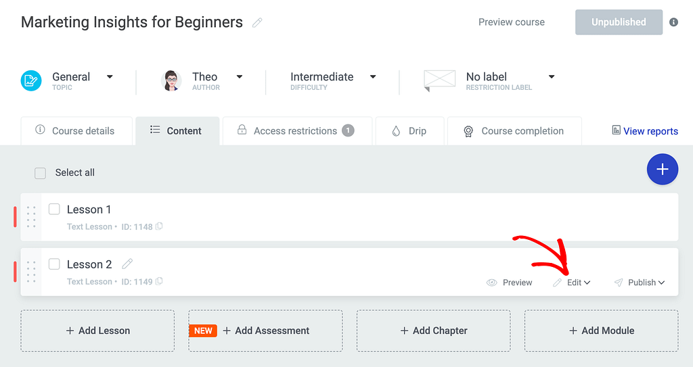The width and height of the screenshot is (693, 367).
Task: Expand the Intermediate difficulty dropdown
Action: [373, 77]
